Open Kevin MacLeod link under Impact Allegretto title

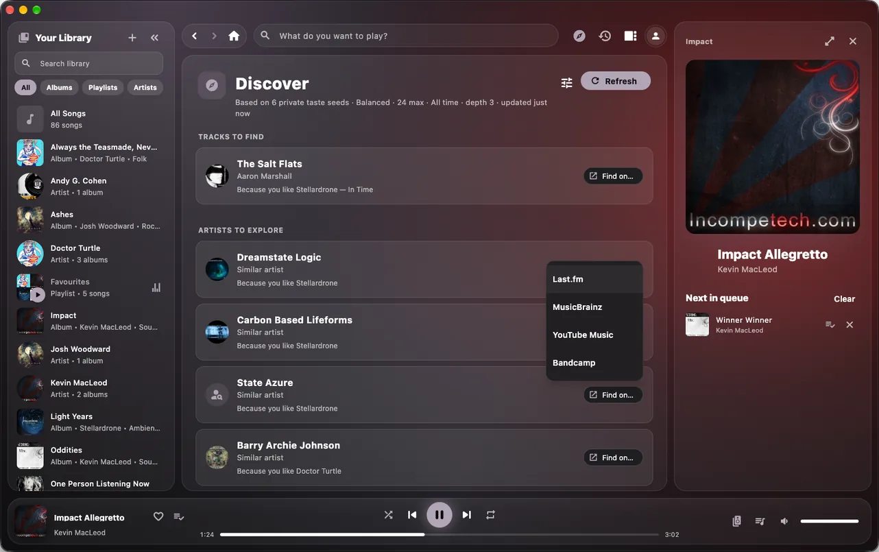(x=747, y=269)
